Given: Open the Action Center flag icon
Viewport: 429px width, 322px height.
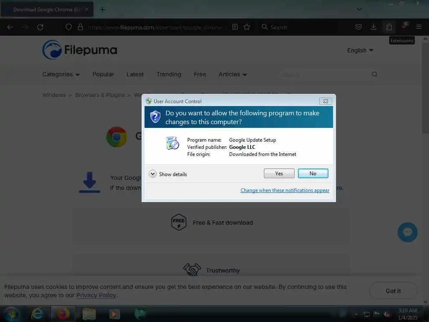Looking at the screenshot, I should [x=377, y=314].
